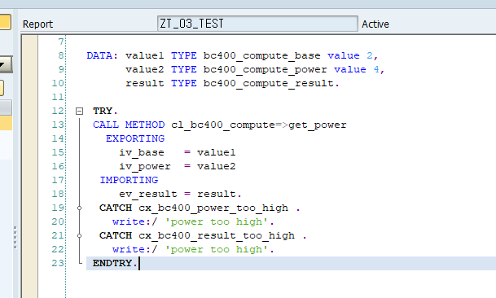
Task: Click line number 13 in the gutter
Action: 58,125
